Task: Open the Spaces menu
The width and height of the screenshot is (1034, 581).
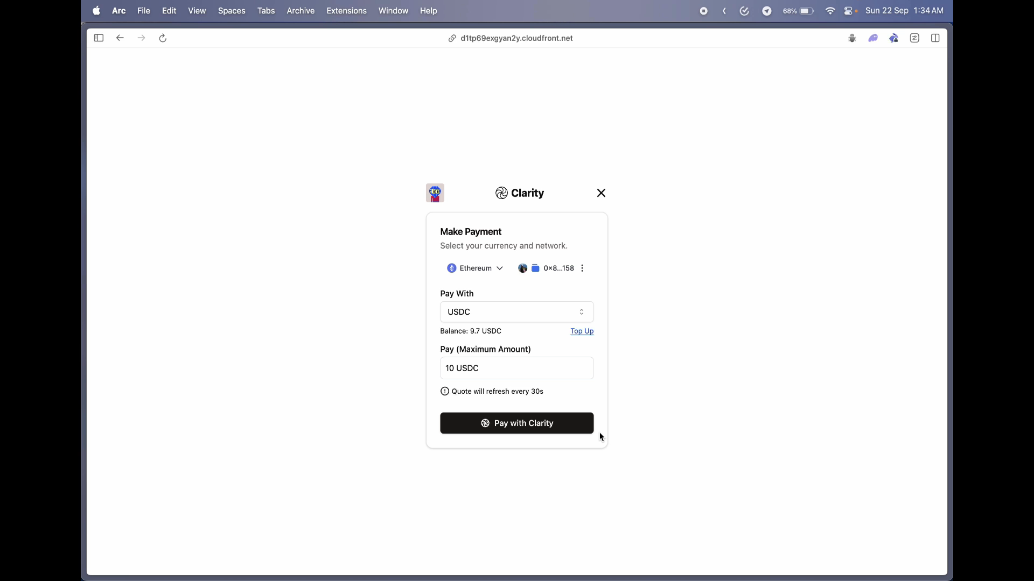Action: pyautogui.click(x=232, y=11)
